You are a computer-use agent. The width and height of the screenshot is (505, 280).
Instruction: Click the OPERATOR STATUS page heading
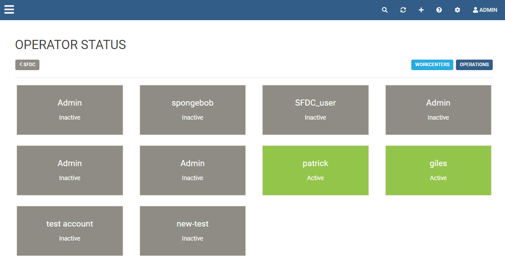pos(70,45)
